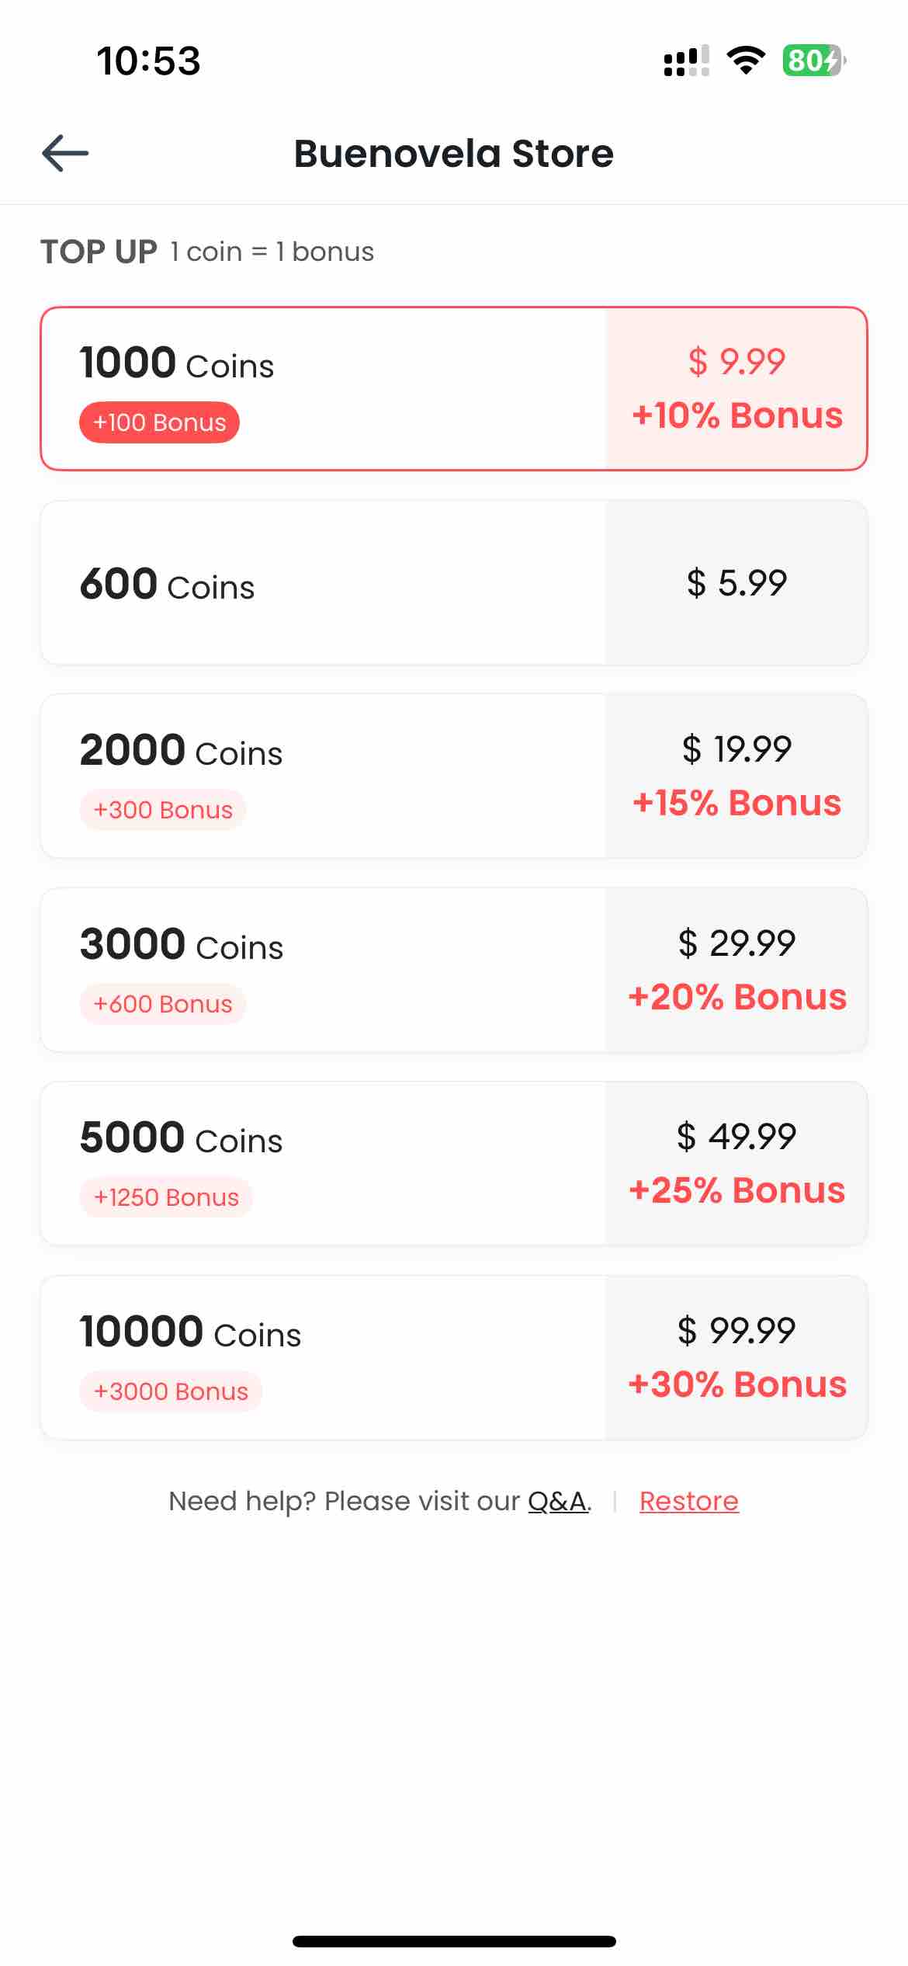Image resolution: width=908 pixels, height=1966 pixels.
Task: Pick the 3000 Coins top-up
Action: coord(454,970)
